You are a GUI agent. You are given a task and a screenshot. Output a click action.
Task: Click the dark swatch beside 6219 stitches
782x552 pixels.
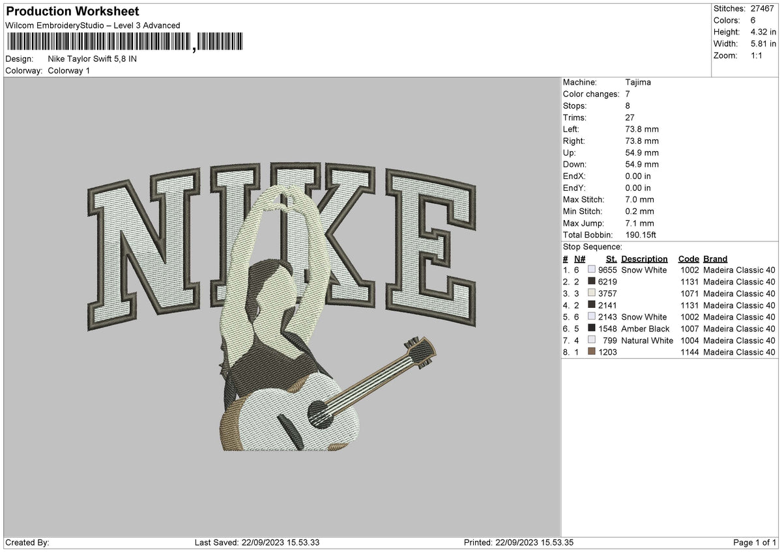(592, 282)
